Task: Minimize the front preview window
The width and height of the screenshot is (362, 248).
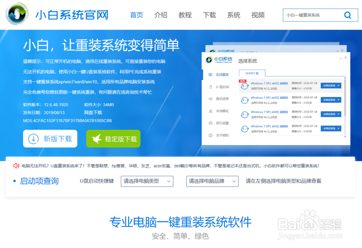Action: pos(341,58)
